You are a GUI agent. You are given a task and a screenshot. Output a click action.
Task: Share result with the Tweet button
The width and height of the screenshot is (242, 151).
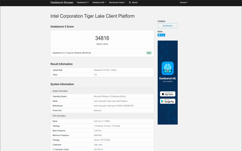161,35
